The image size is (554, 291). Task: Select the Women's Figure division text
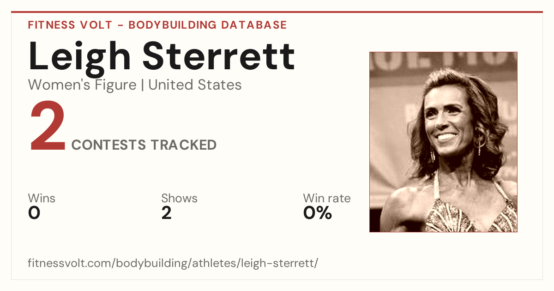pyautogui.click(x=82, y=85)
